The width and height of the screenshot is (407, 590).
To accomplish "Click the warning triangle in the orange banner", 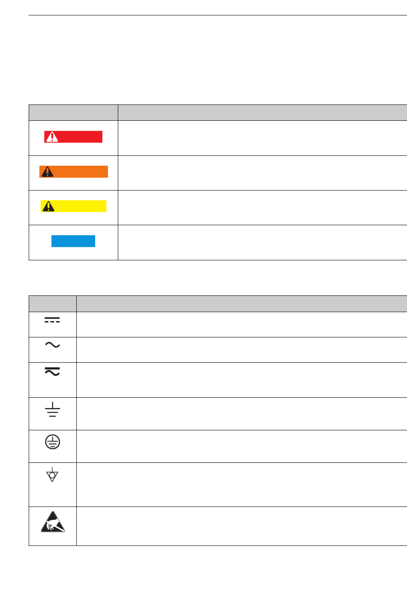I will (47, 172).
